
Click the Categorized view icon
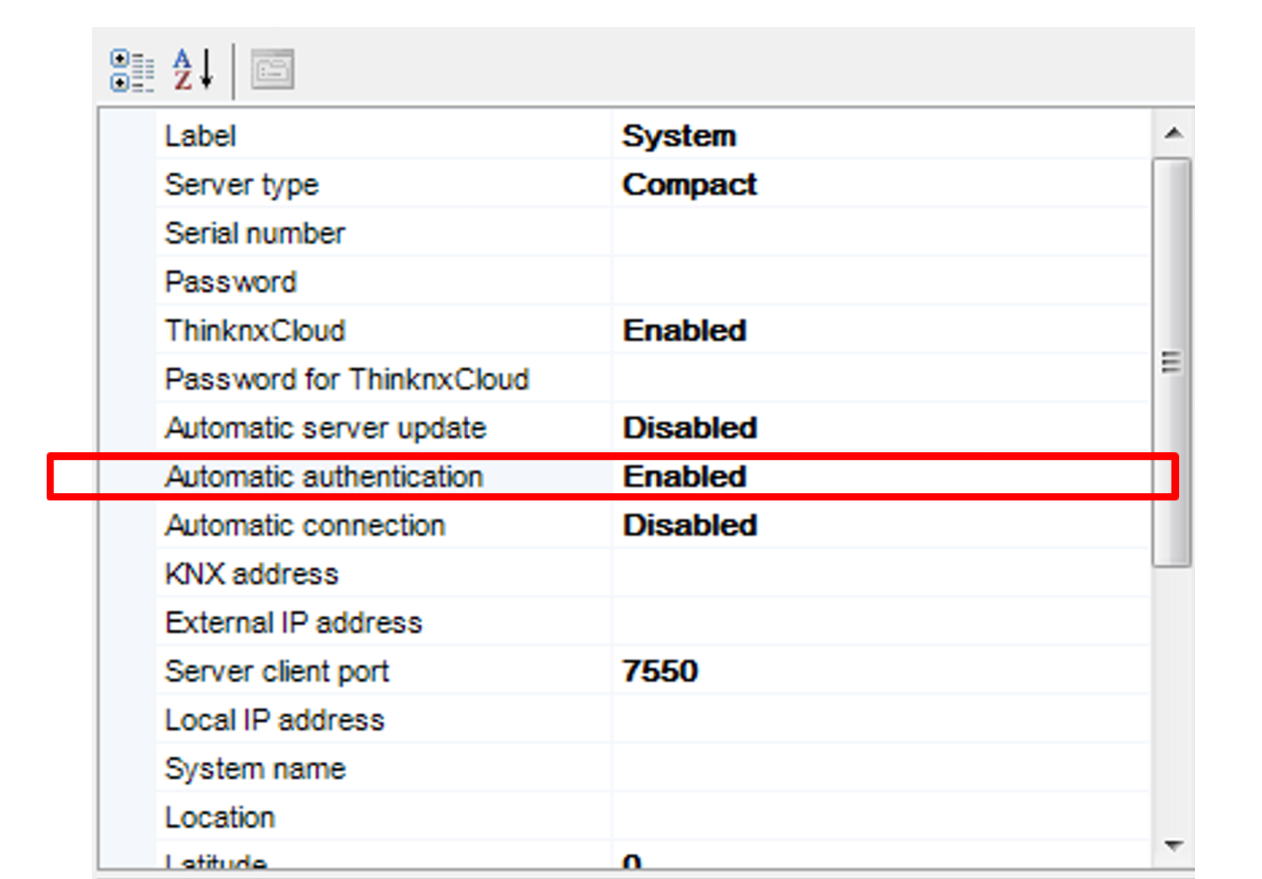tap(132, 70)
